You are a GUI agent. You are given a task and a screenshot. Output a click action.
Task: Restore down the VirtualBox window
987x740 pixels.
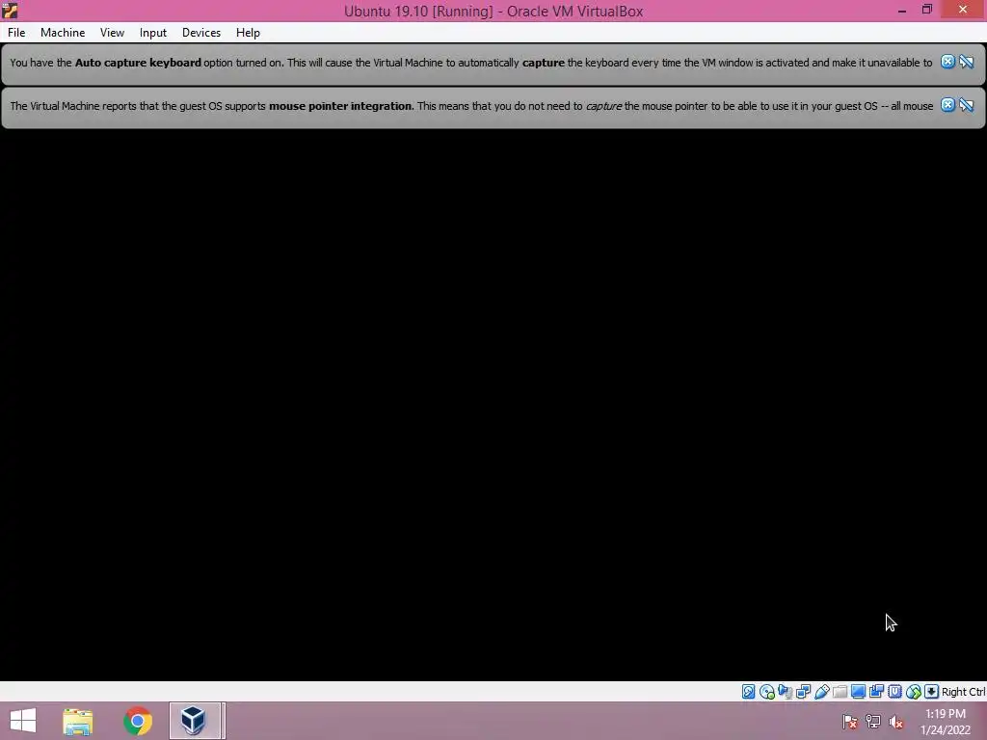(926, 10)
